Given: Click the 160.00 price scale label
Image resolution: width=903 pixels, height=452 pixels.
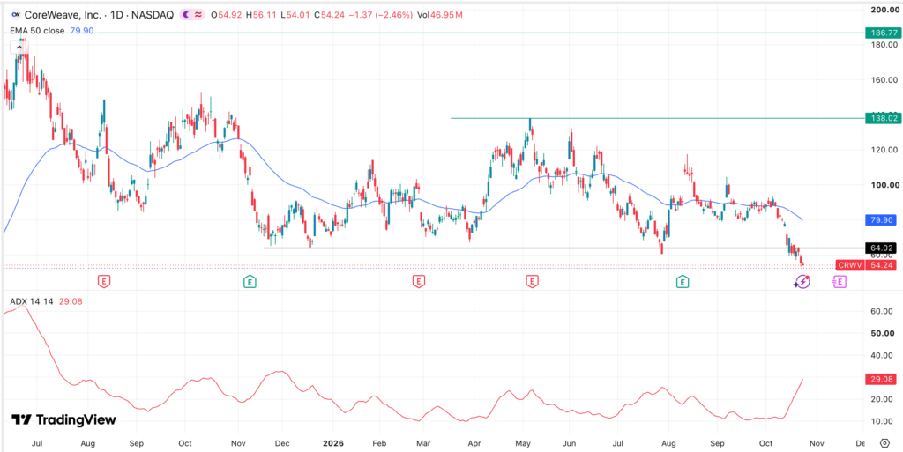Looking at the screenshot, I should coord(884,80).
